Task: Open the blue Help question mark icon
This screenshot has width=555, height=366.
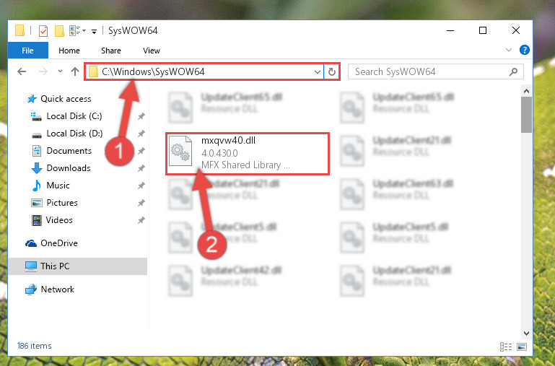Action: tap(524, 50)
